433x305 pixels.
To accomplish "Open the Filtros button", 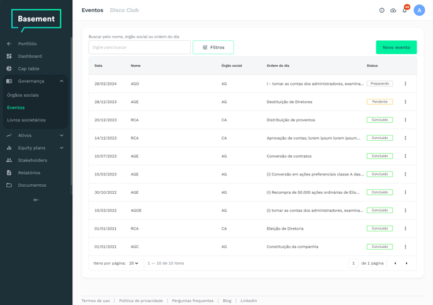I will tap(213, 47).
